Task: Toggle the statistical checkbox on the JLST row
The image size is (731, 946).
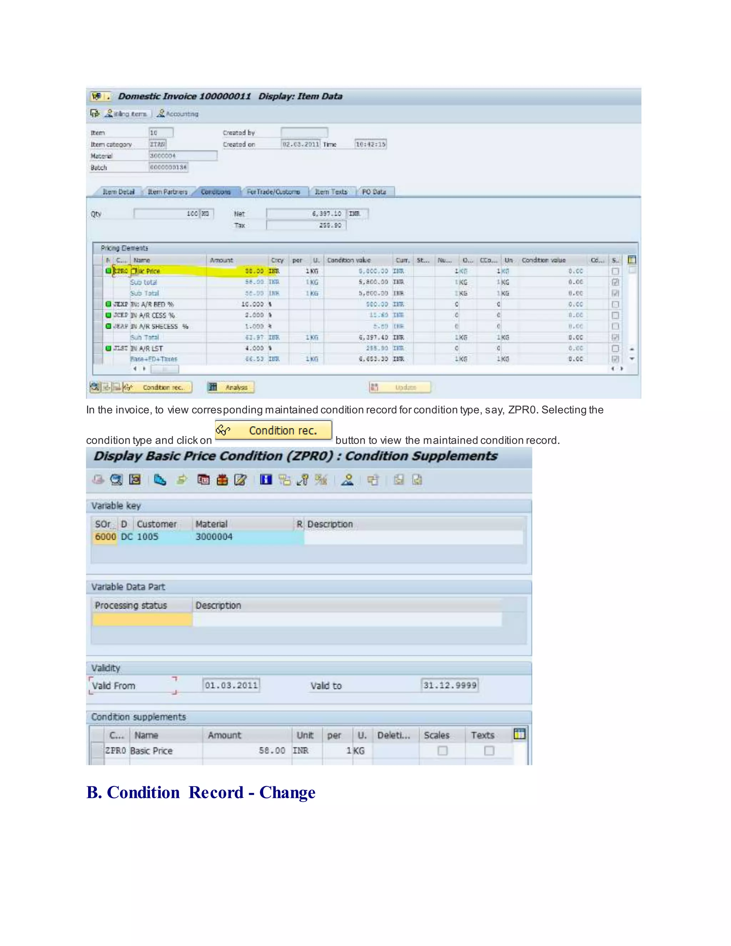Action: tap(615, 348)
